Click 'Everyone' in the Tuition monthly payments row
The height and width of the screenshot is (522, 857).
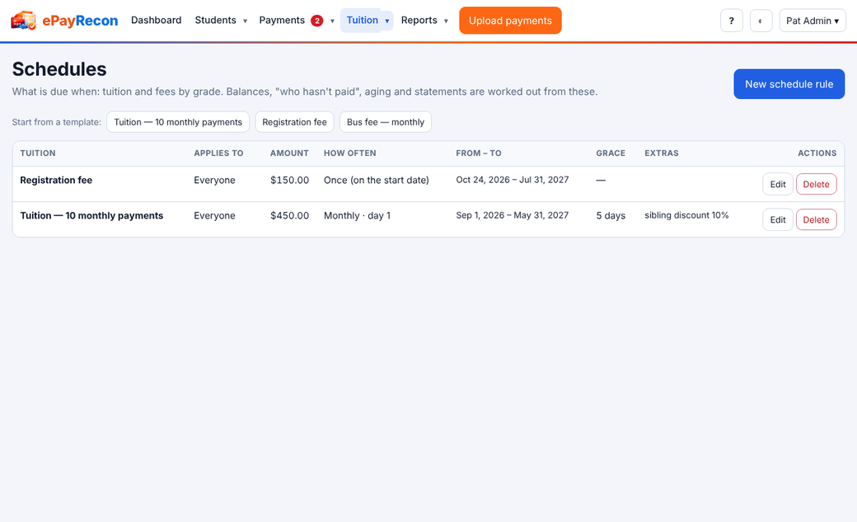pyautogui.click(x=215, y=215)
